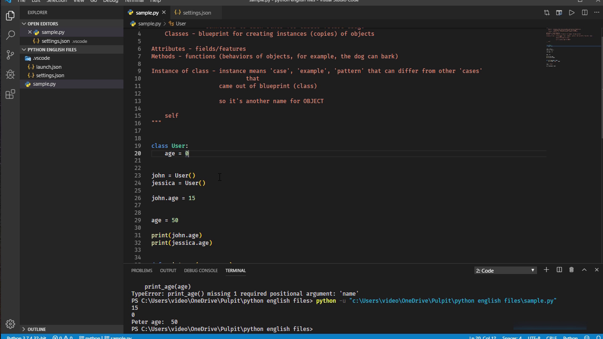The height and width of the screenshot is (339, 603).
Task: Select the Search icon in the activity bar
Action: tap(10, 34)
